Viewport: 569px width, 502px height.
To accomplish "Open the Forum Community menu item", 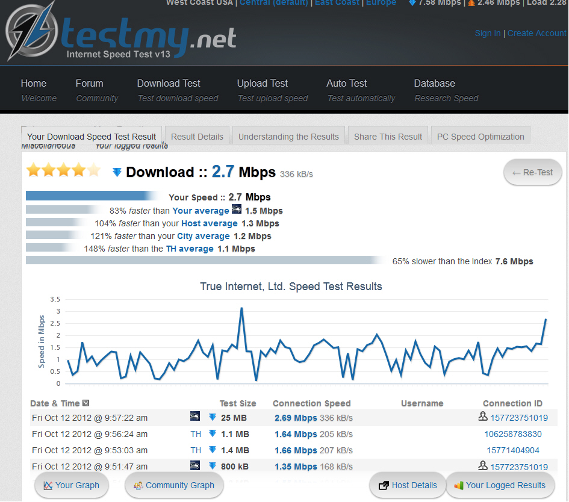I will tap(97, 90).
